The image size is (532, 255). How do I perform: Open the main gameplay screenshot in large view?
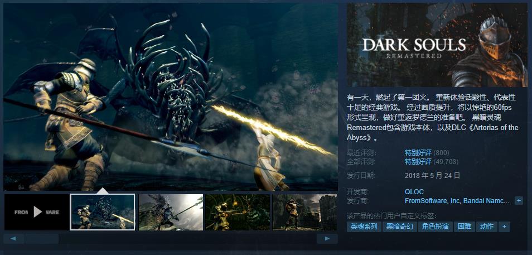coord(171,97)
